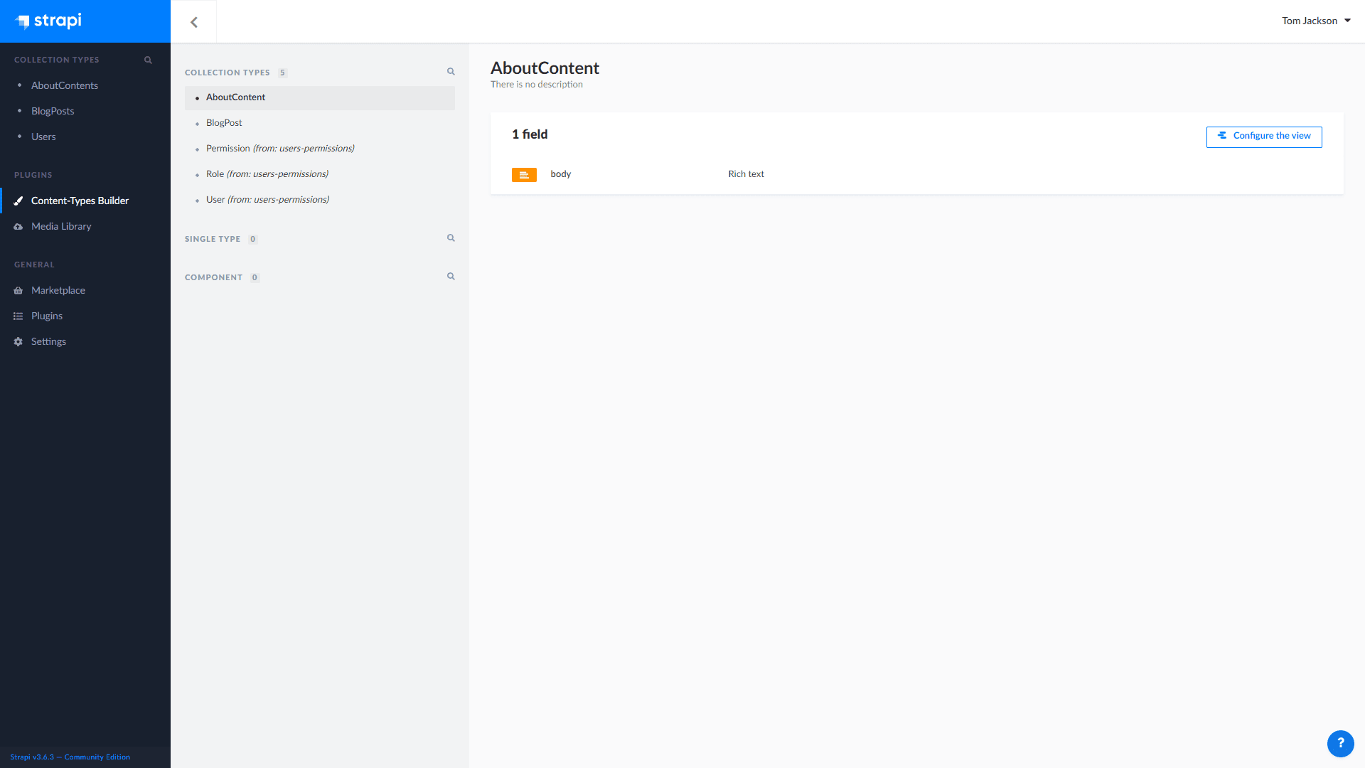The width and height of the screenshot is (1365, 768).
Task: Go to Media Library
Action: (61, 226)
